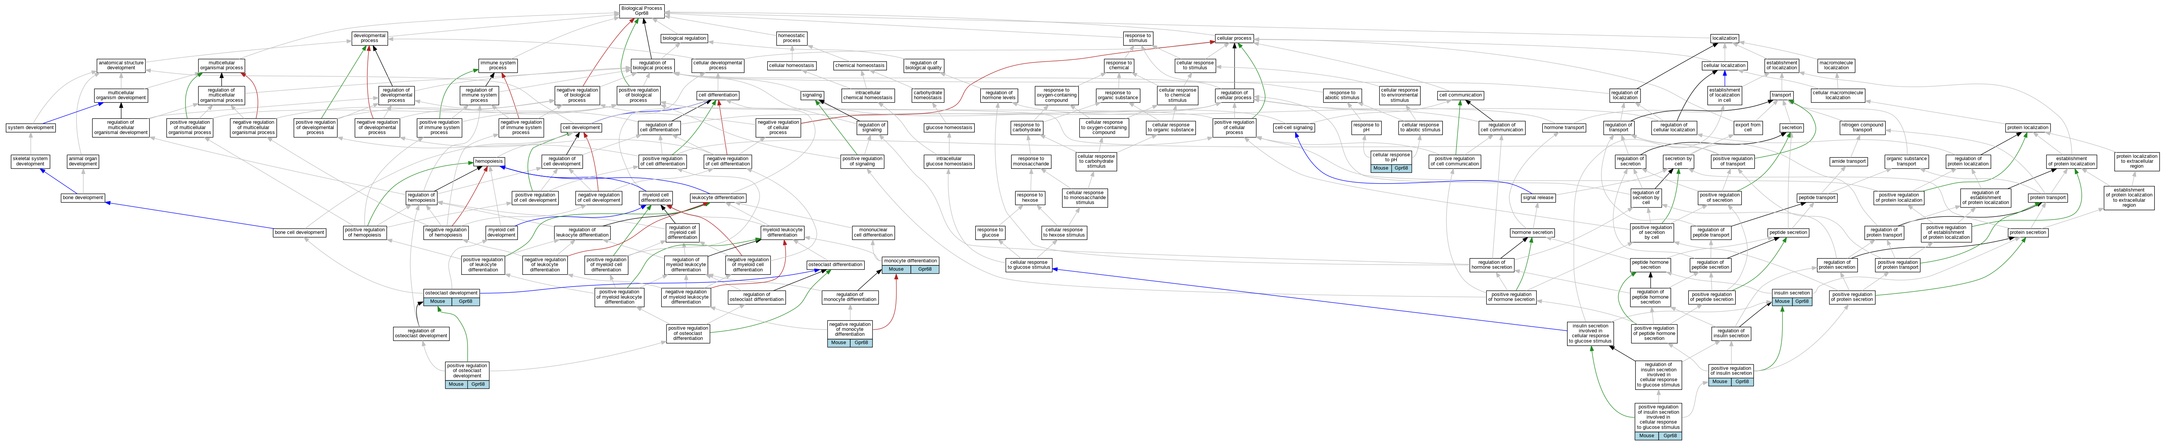
Task: Click the 'cellular developmental process' node
Action: [718, 65]
